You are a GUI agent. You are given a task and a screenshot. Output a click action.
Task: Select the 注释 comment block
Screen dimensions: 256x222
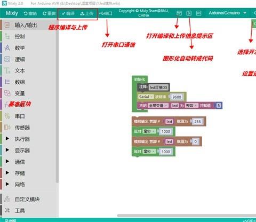(x=143, y=87)
